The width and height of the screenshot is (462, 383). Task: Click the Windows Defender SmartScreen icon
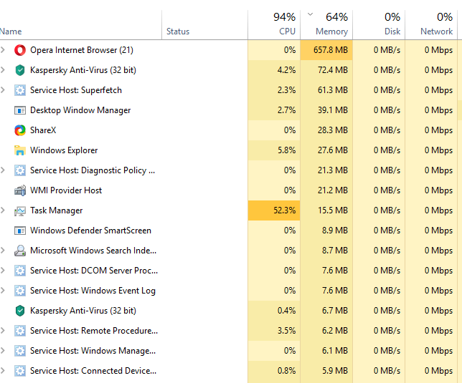point(20,231)
